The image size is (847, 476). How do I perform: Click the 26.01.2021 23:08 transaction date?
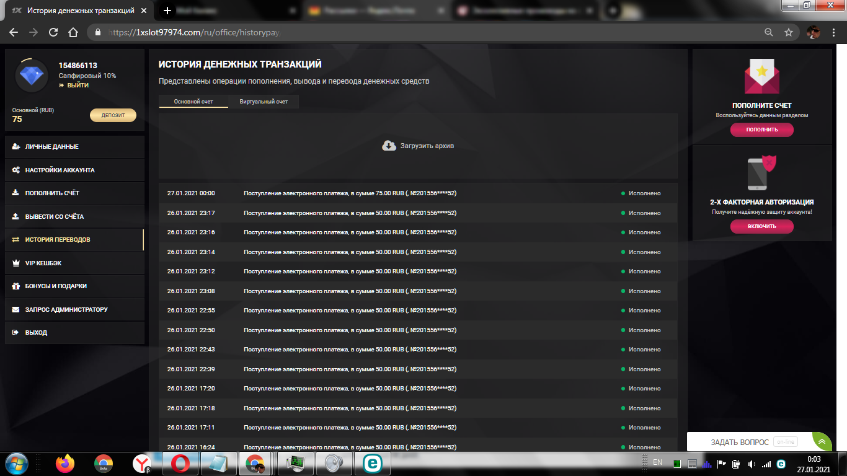(191, 291)
